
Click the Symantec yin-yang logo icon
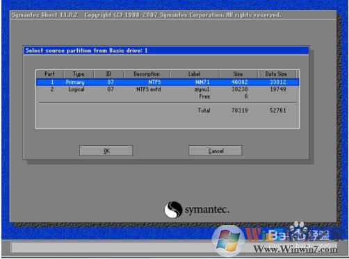[x=173, y=210]
